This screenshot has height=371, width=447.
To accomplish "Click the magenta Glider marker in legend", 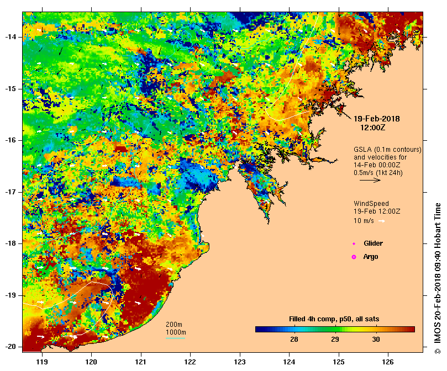I will [354, 243].
